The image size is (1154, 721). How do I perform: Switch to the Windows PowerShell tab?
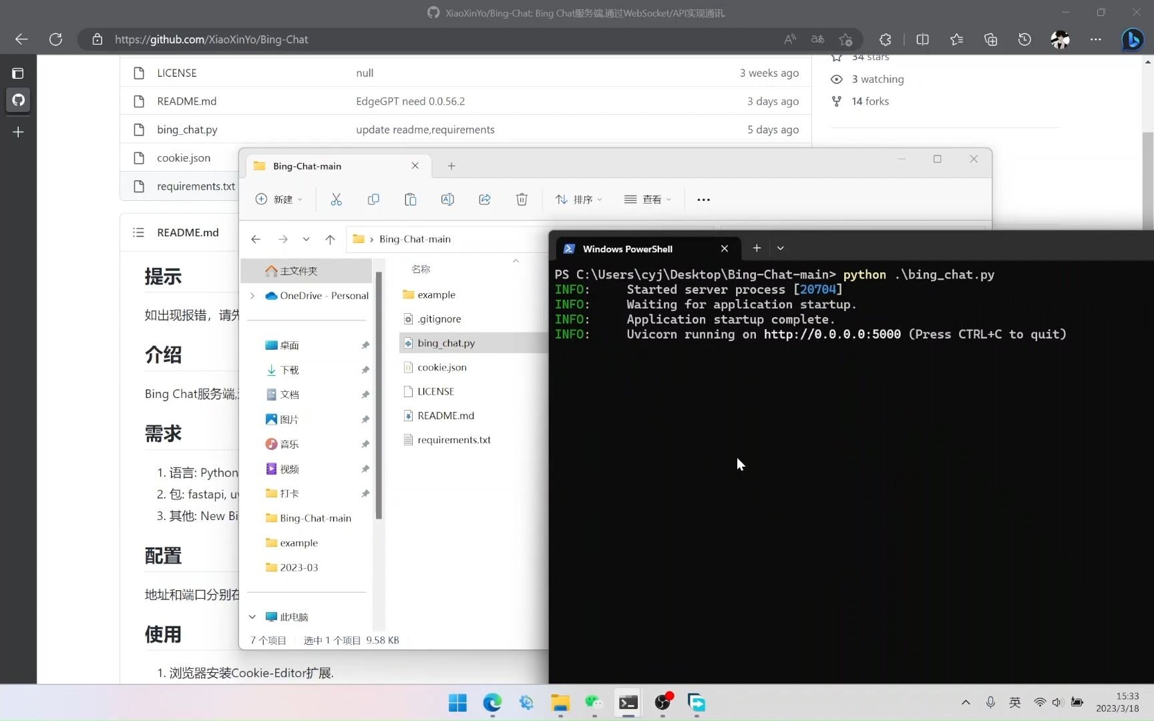(x=628, y=248)
